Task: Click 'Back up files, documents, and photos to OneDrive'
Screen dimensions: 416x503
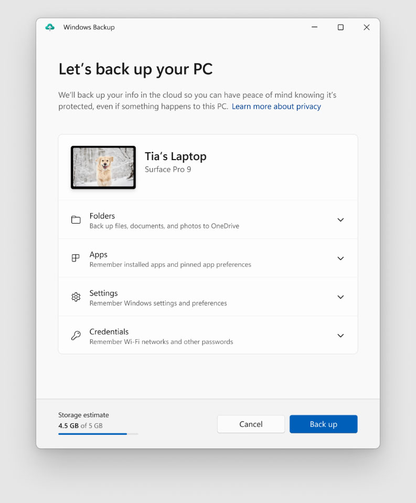Action: [164, 226]
